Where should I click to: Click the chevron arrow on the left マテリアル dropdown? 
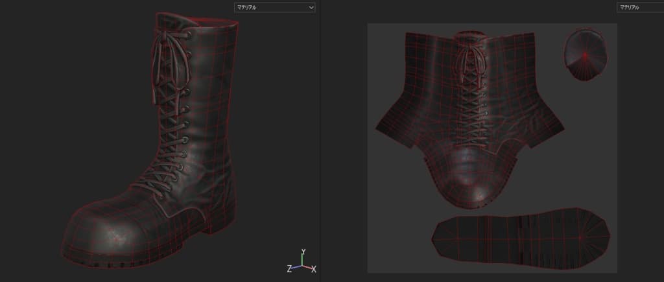click(311, 7)
